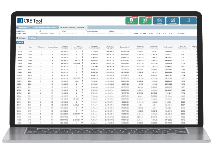Open the Estatísticas chart button
This screenshot has width=213, height=160.
coord(172,21)
